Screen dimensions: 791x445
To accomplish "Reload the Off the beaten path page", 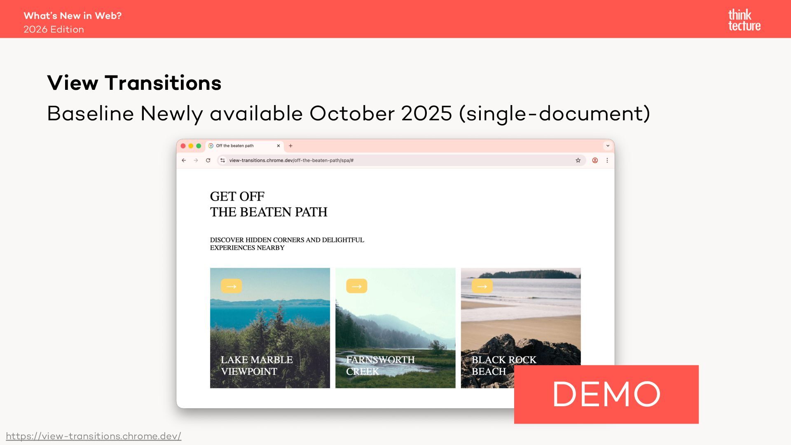I will point(208,160).
